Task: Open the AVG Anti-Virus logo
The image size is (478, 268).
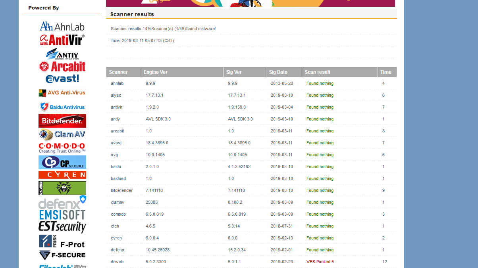Action: 62,93
